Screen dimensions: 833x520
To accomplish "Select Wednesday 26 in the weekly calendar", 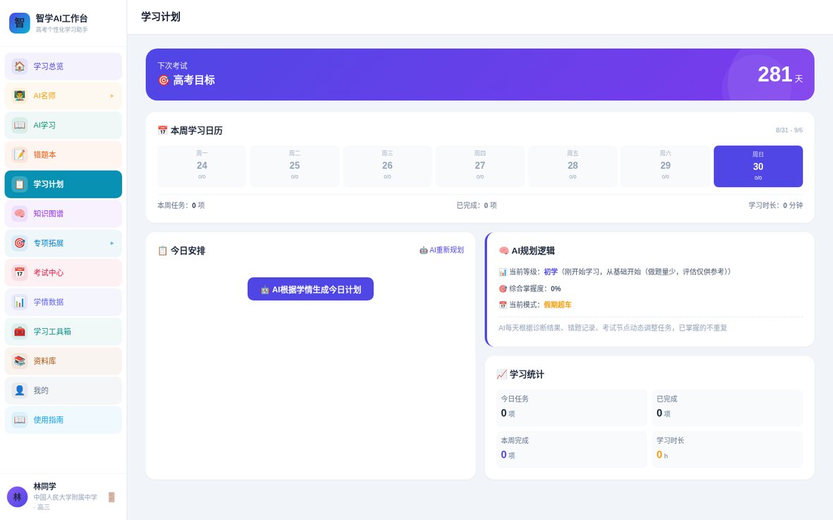I will [388, 167].
